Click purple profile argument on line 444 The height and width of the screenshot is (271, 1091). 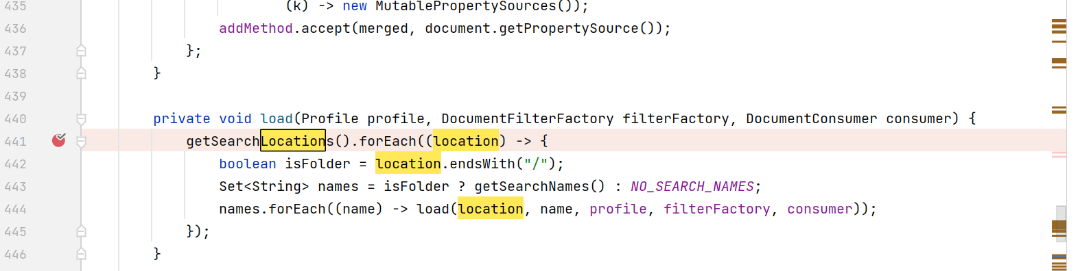[x=618, y=209]
